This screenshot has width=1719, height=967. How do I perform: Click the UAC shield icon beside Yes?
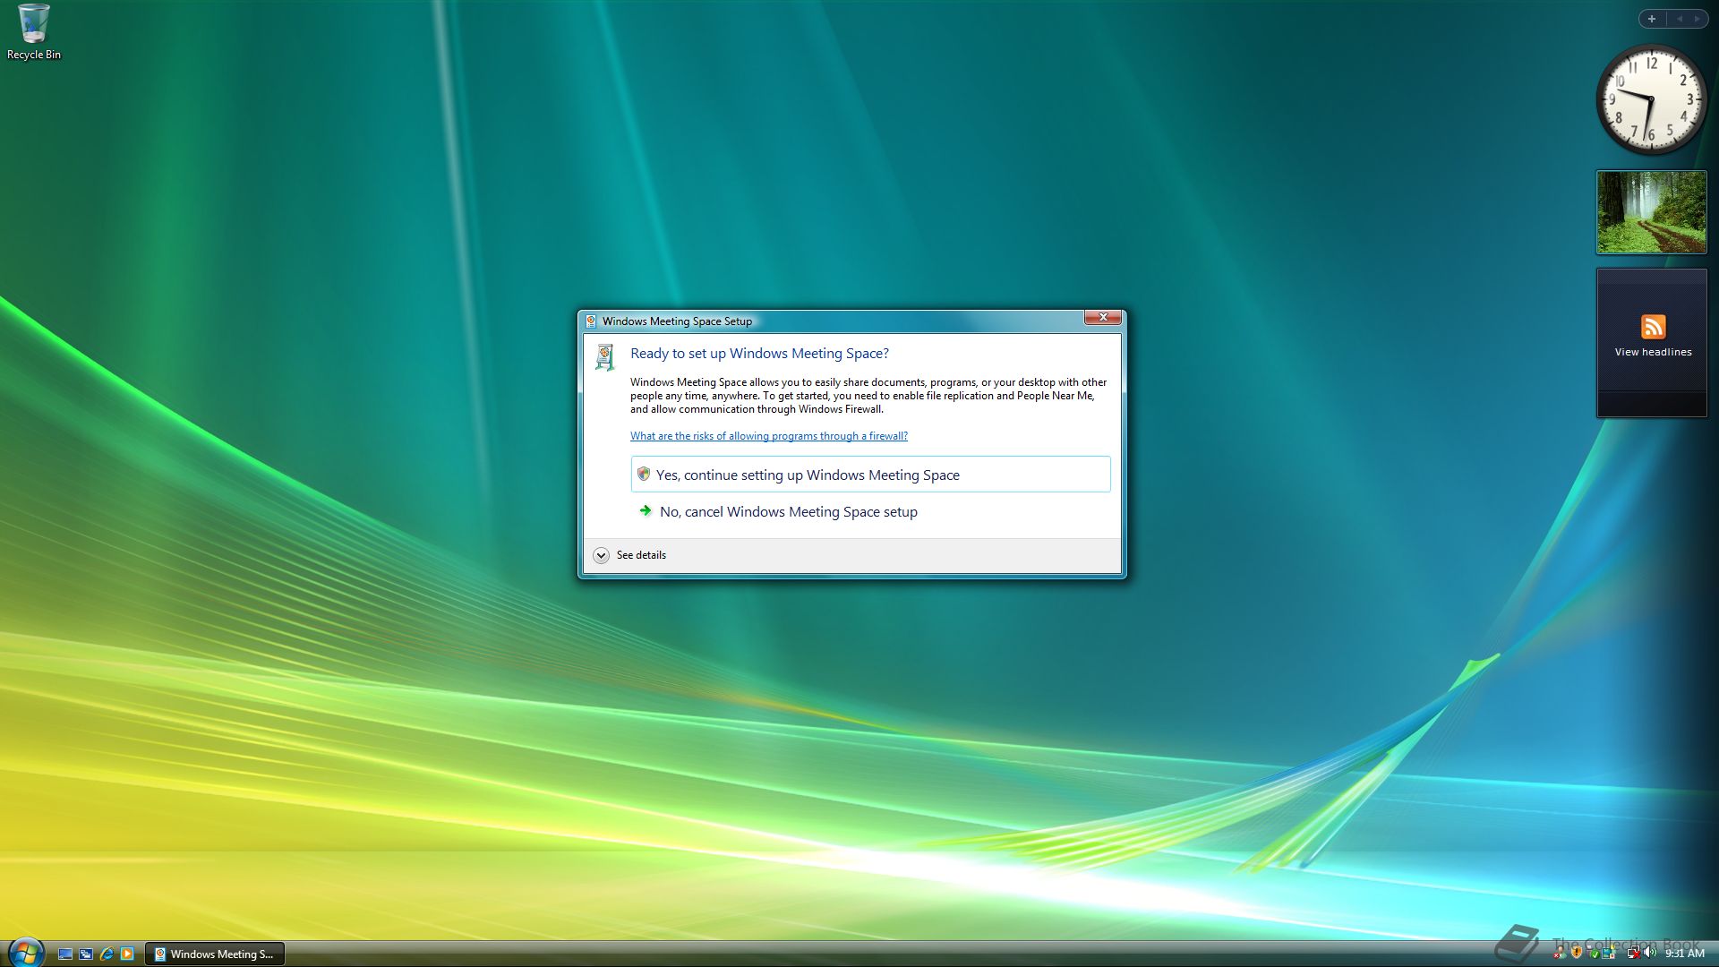(643, 474)
